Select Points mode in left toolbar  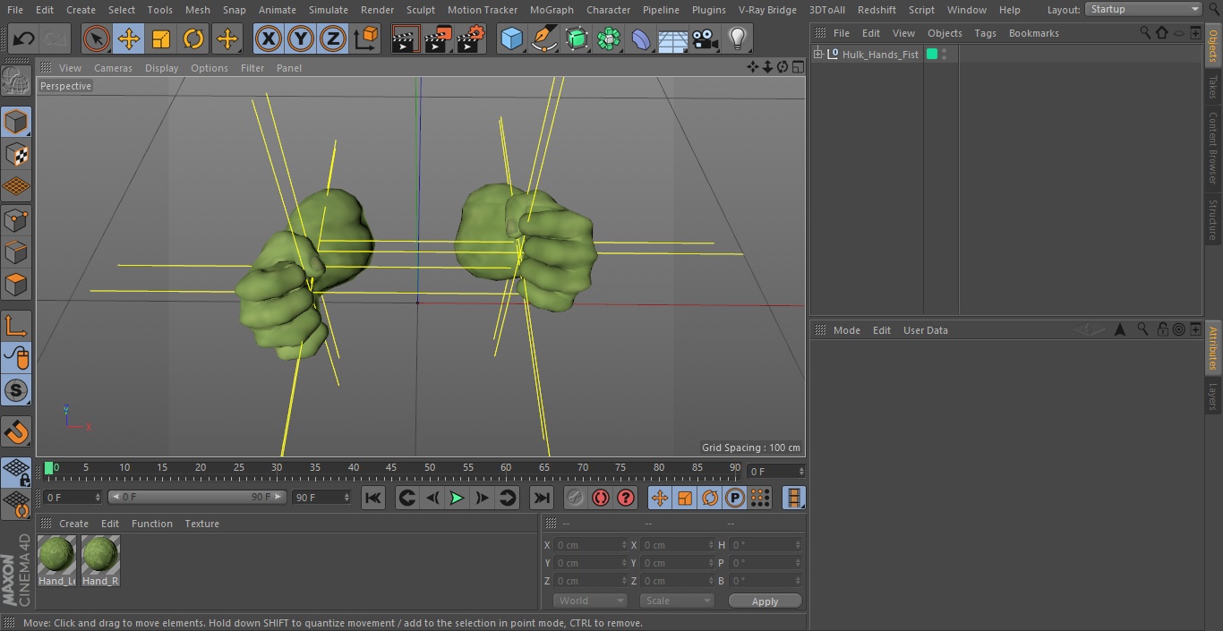(x=16, y=220)
